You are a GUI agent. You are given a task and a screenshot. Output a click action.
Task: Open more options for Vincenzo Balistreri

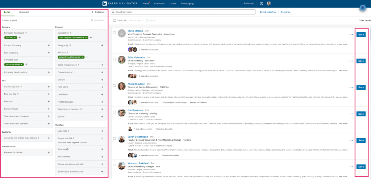(x=351, y=167)
